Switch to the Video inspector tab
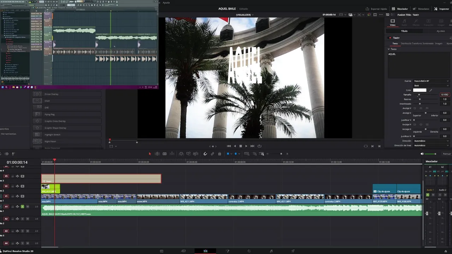This screenshot has height=254, width=452. 393,23
